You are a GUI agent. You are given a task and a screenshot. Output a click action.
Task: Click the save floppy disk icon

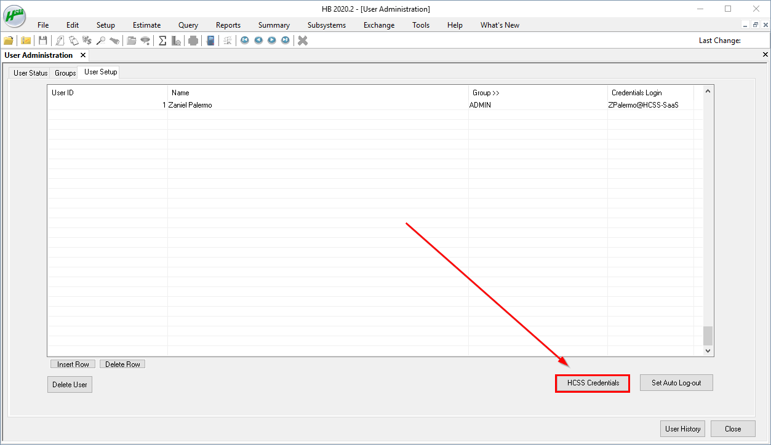[42, 41]
